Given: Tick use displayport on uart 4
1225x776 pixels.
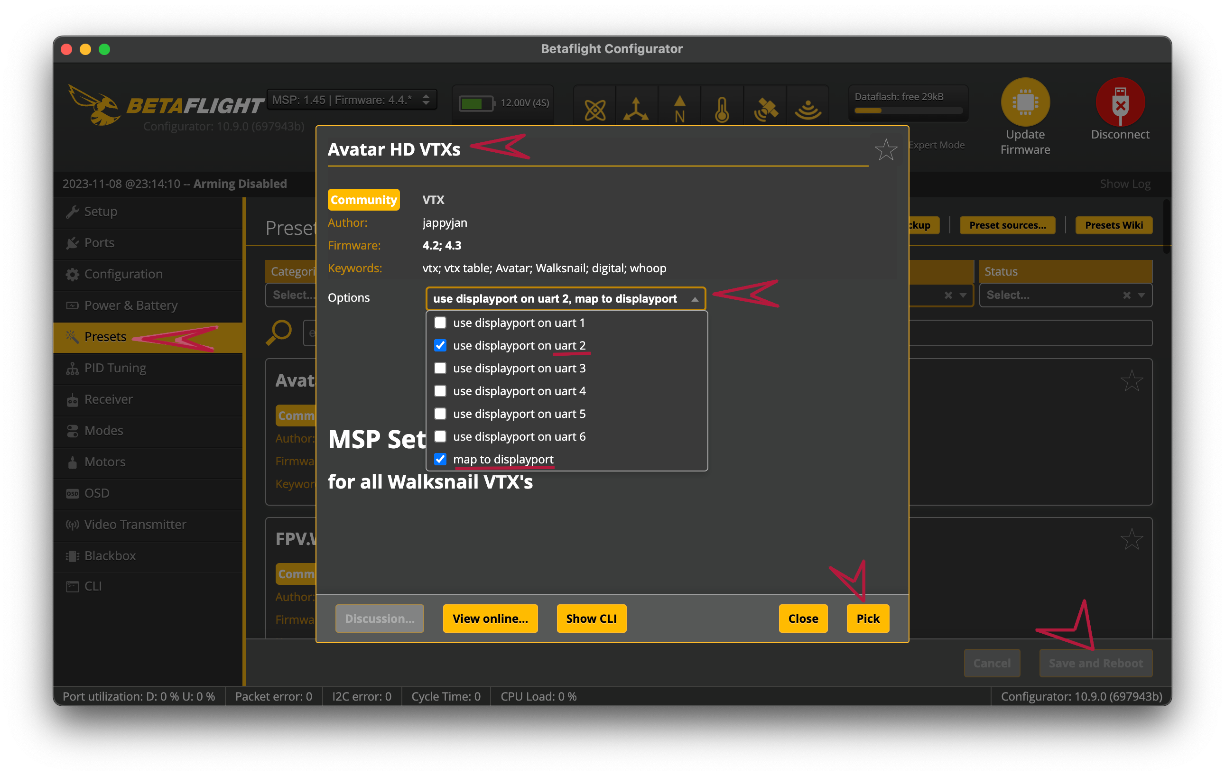Looking at the screenshot, I should click(440, 391).
